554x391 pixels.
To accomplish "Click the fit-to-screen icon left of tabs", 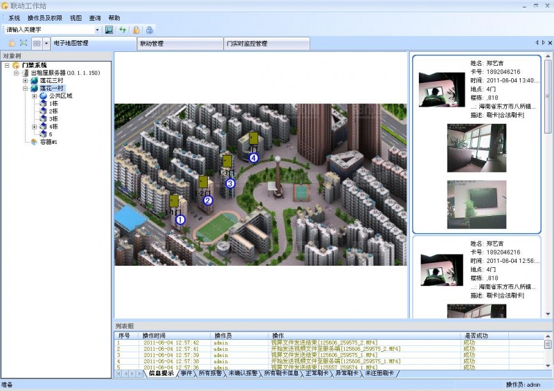I will pos(24,43).
